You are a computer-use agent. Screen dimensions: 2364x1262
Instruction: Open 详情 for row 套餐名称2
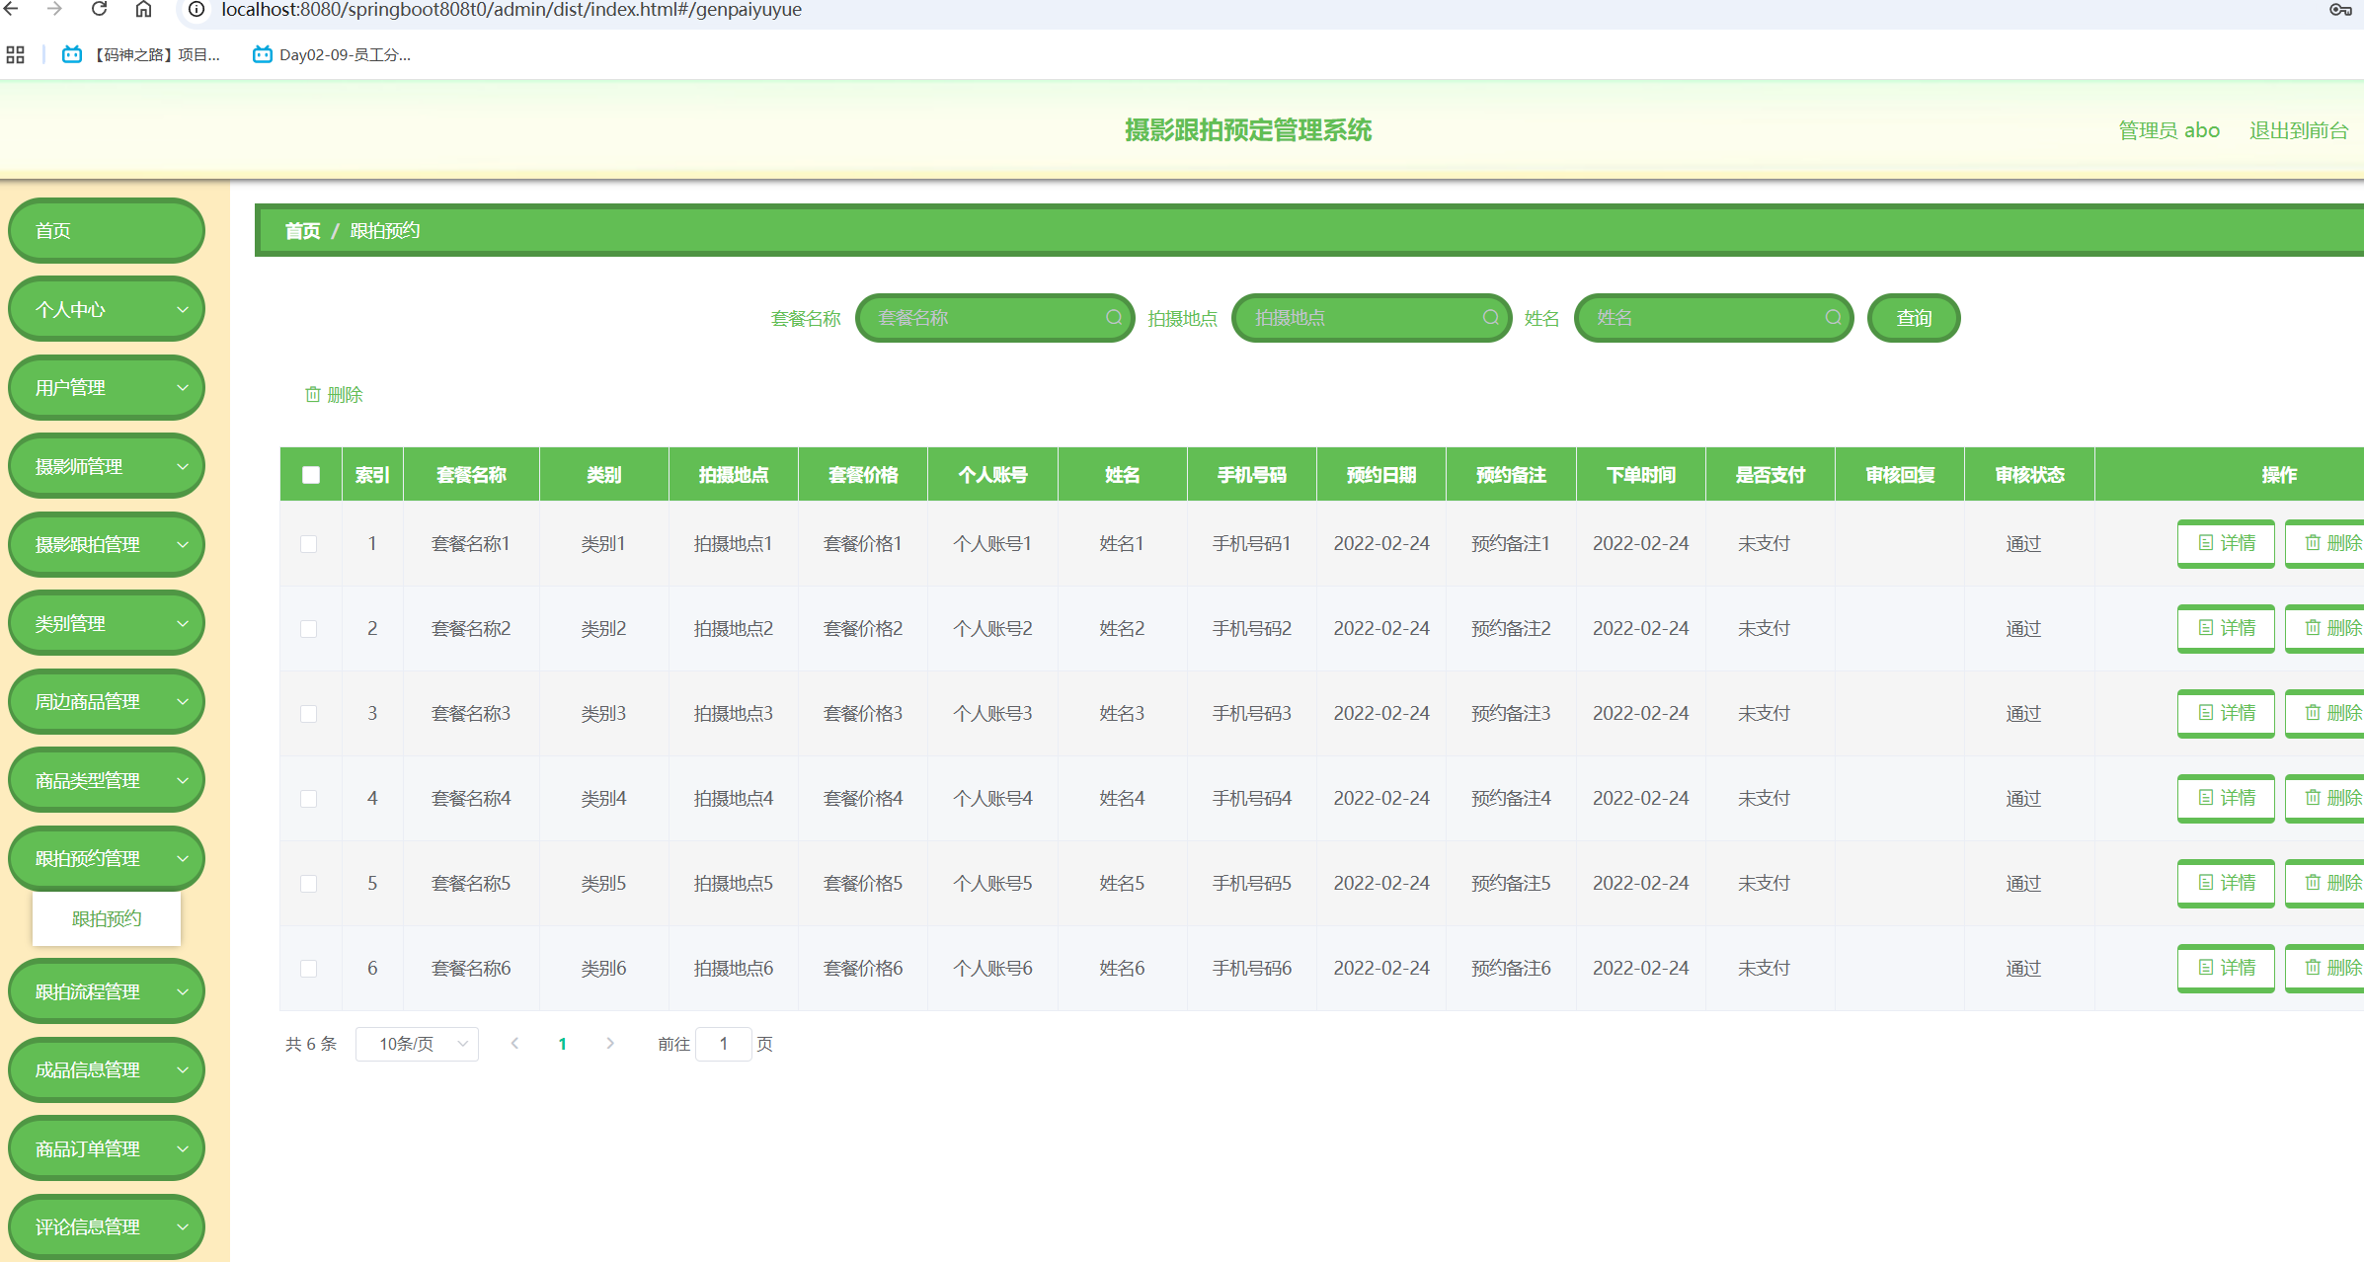[x=2226, y=628]
